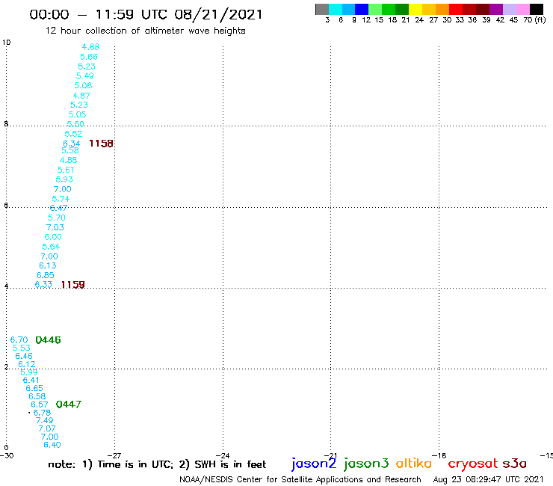The width and height of the screenshot is (553, 486).
Task: Click the title date 08/21/2021
Action: click(218, 14)
